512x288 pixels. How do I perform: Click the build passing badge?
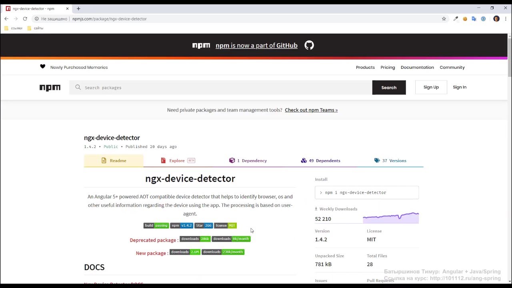[156, 226]
